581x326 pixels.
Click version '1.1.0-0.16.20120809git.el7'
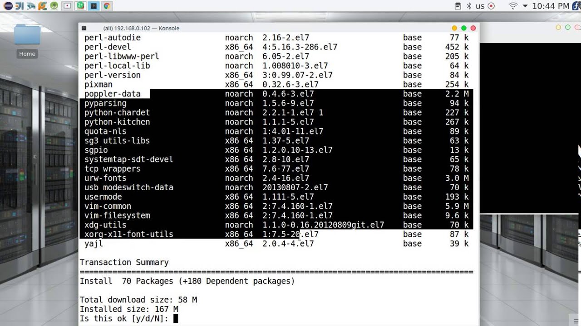(323, 225)
